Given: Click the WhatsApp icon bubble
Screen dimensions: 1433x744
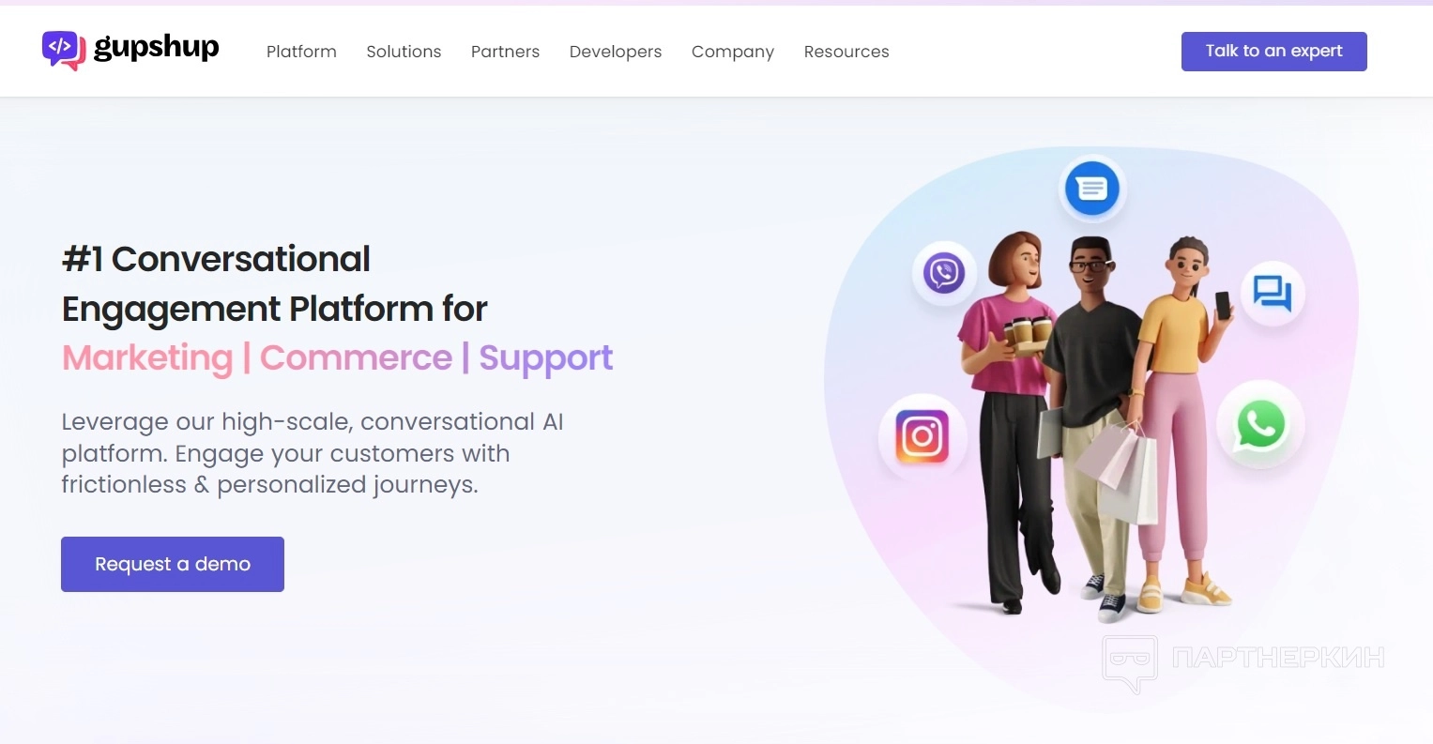Looking at the screenshot, I should click(x=1260, y=425).
